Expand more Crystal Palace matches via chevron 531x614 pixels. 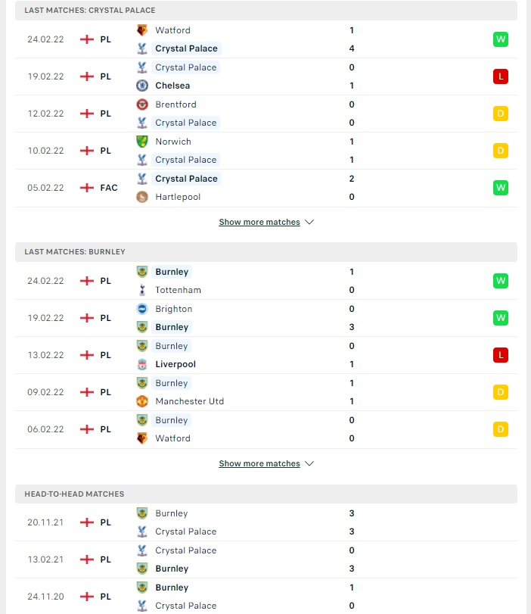[x=309, y=222]
